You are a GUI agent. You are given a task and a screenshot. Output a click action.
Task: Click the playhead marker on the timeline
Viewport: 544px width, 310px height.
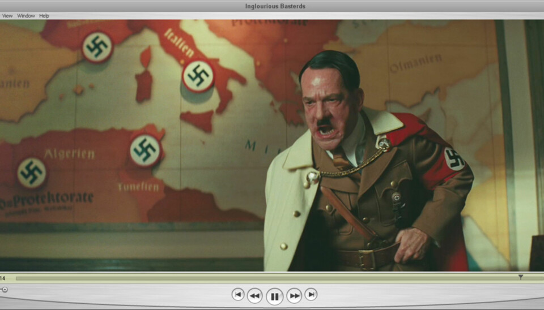click(521, 277)
